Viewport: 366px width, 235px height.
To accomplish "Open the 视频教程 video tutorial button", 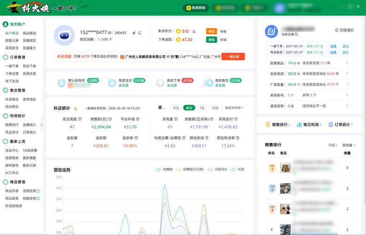I will click(x=196, y=8).
